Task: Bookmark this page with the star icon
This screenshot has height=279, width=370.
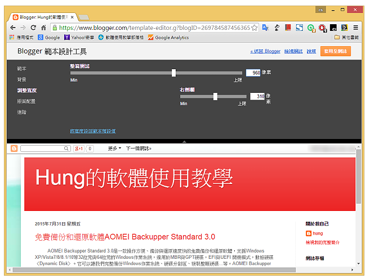Action: click(x=255, y=28)
